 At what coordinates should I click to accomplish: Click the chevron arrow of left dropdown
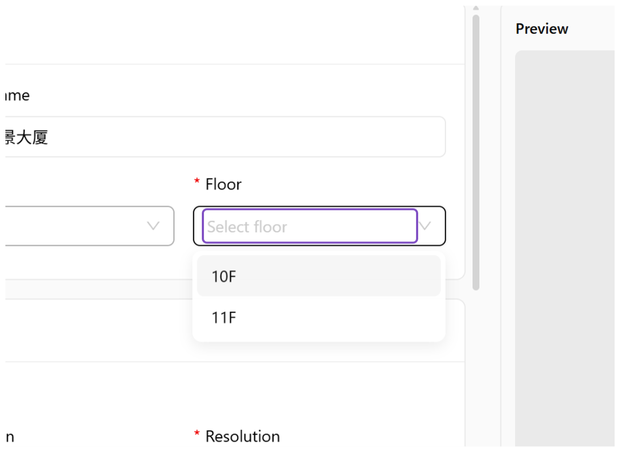(153, 226)
